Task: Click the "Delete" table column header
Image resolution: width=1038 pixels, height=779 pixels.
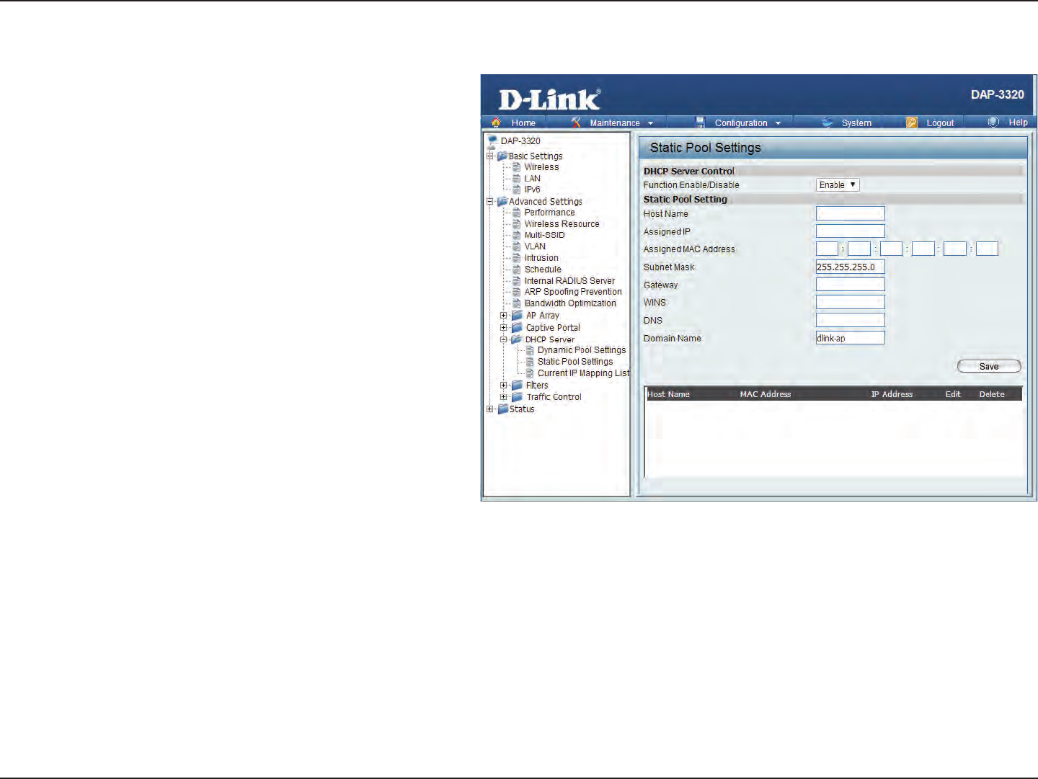Action: tap(992, 394)
